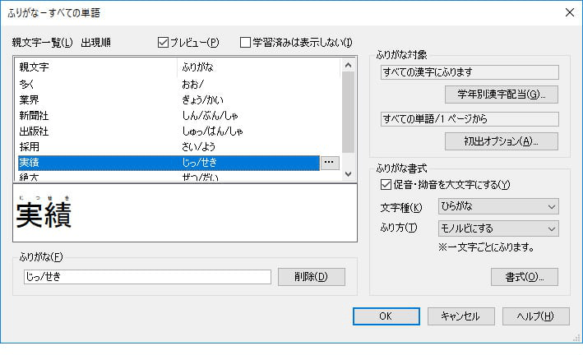Uncheck 促音・拗音を大文字にする option
Viewport: 583px width, 355px height.
pyautogui.click(x=387, y=184)
